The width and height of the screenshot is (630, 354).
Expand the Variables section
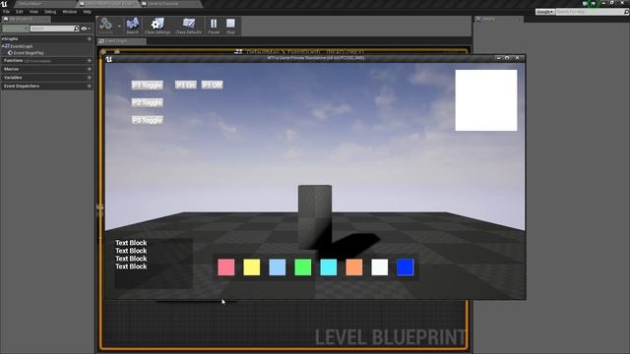point(13,78)
